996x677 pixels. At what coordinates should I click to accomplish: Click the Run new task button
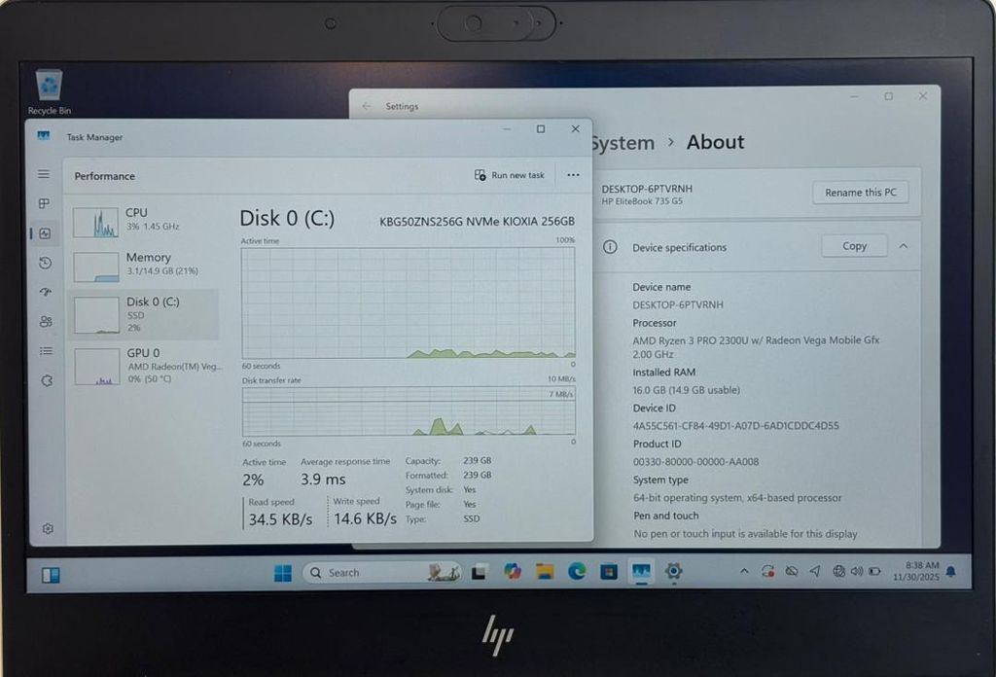point(510,175)
